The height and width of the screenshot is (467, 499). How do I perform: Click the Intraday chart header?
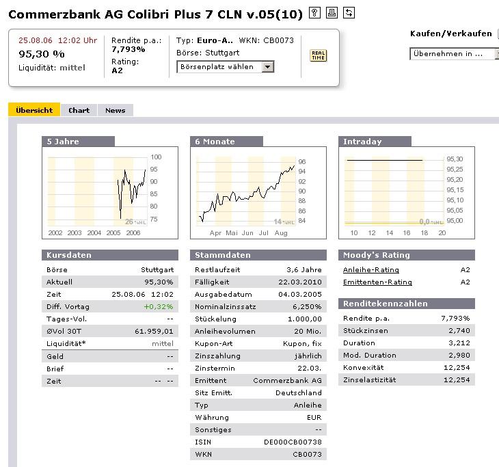point(375,142)
